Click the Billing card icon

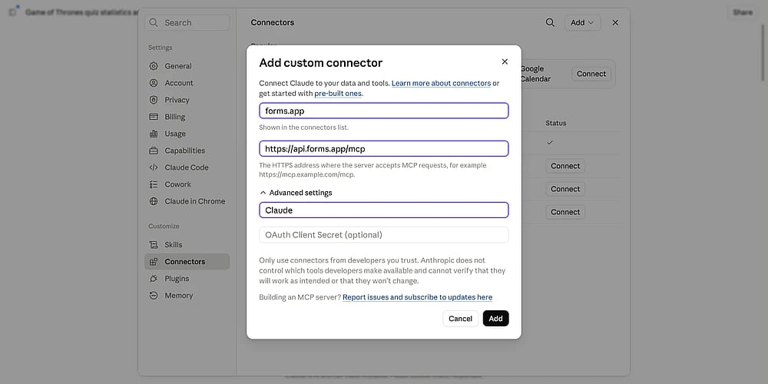tap(154, 117)
